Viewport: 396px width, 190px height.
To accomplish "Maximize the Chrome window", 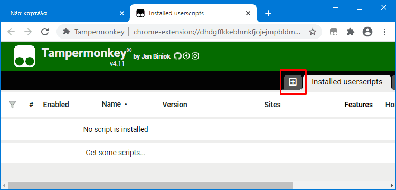I will [360, 7].
